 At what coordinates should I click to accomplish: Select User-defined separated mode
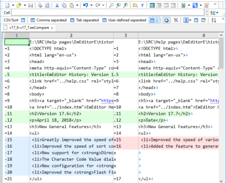coord(124,20)
